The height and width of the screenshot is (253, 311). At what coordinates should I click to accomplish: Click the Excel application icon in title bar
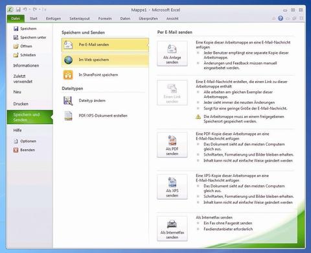tap(10, 10)
